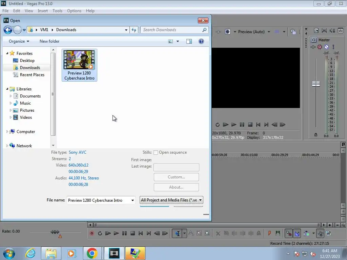Click the Master output square icon

coord(313,40)
